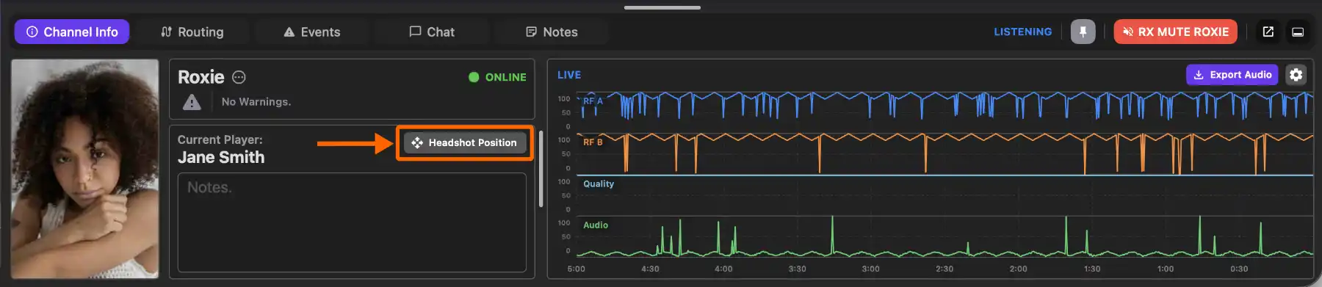Click RX Mute Roxie button
The width and height of the screenshot is (1322, 287).
pos(1176,32)
